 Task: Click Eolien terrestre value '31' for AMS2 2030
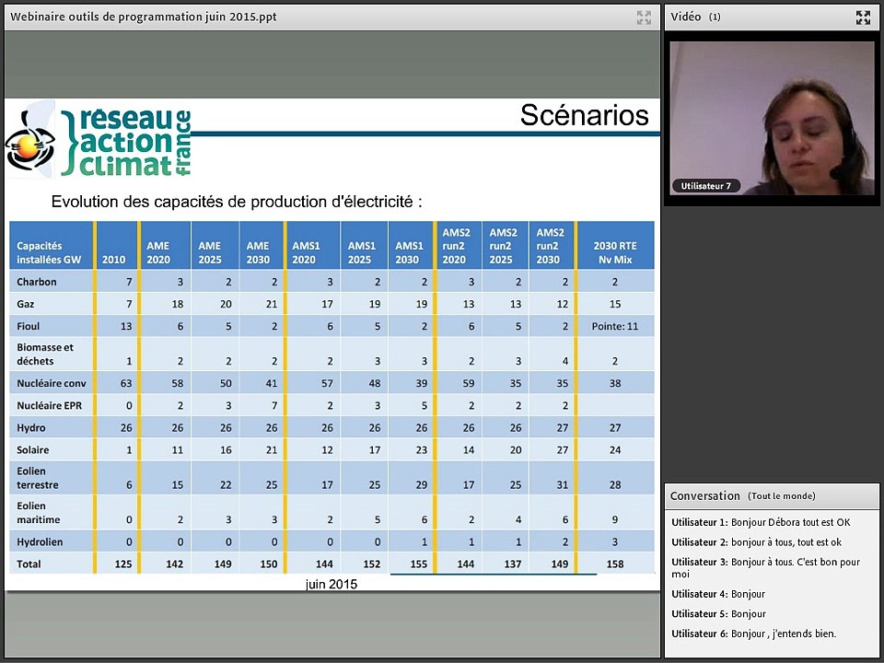pyautogui.click(x=562, y=485)
